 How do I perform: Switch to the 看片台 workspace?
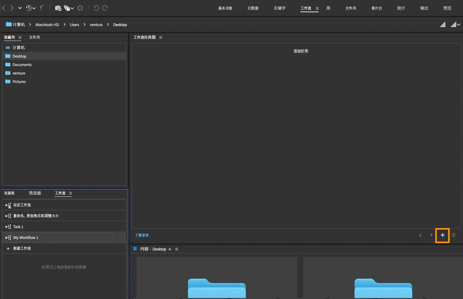[x=377, y=8]
